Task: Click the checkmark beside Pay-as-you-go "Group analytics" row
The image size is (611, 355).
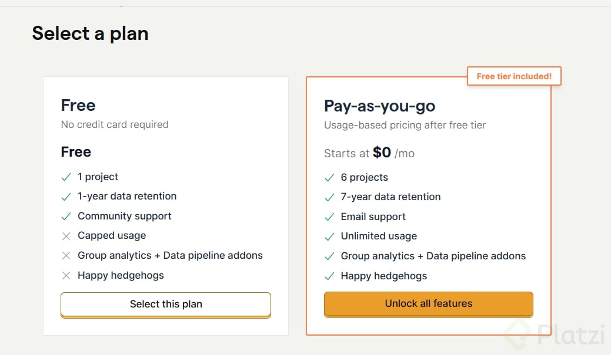Action: (329, 256)
